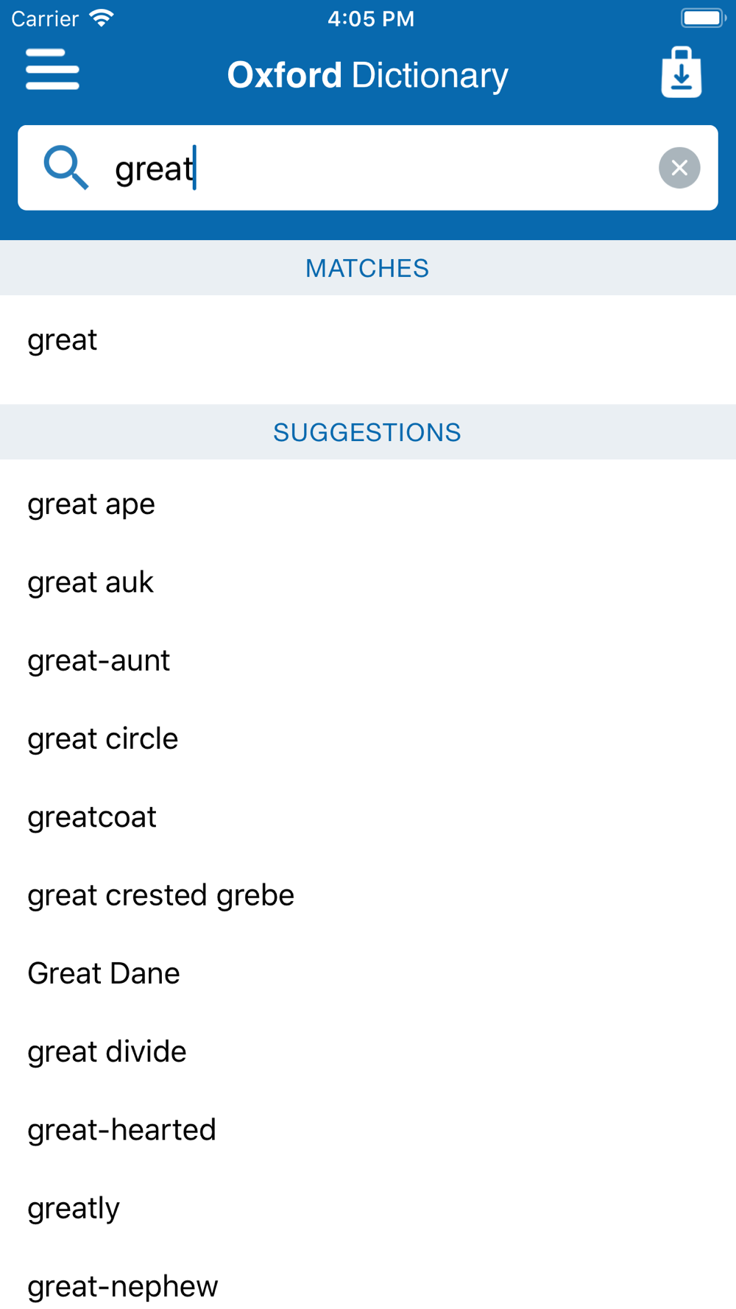Tap the 'greatcoat' entry
This screenshot has height=1309, width=736.
368,817
